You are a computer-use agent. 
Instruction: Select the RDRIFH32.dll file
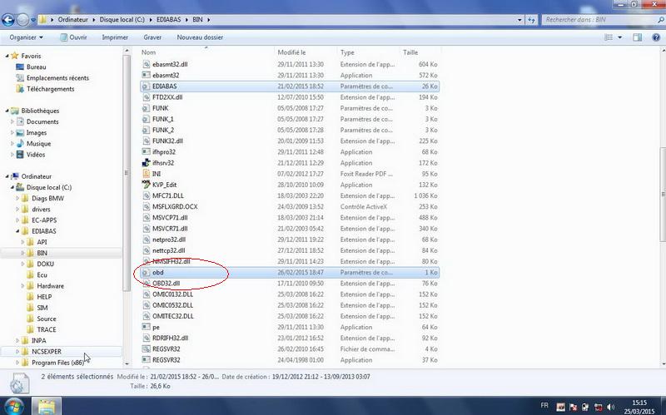[171, 338]
